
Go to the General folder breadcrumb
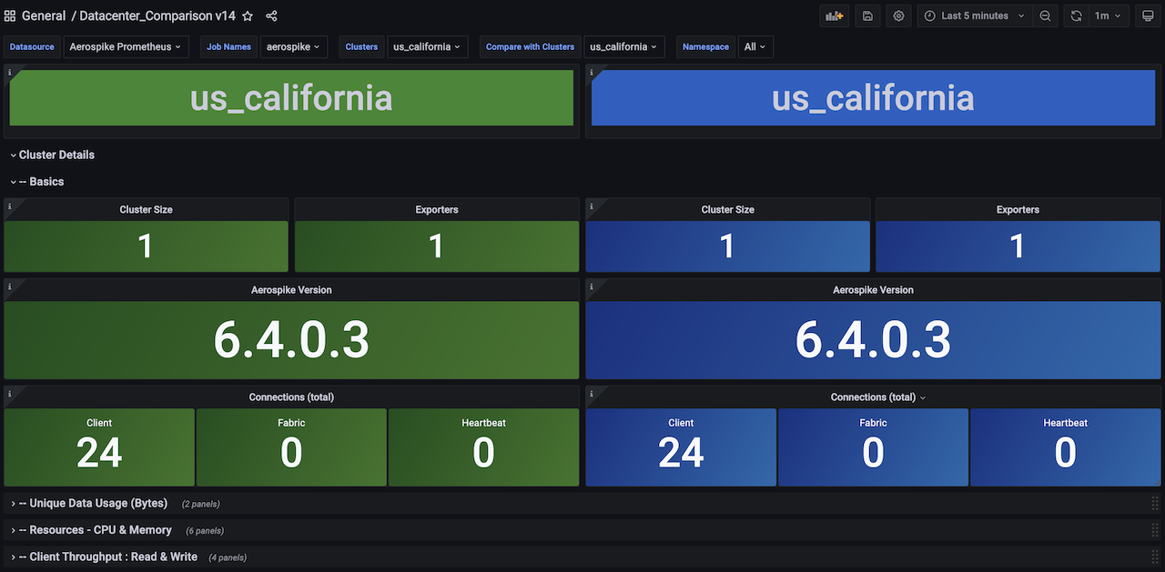44,16
